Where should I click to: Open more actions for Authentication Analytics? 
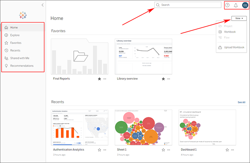click(x=105, y=150)
